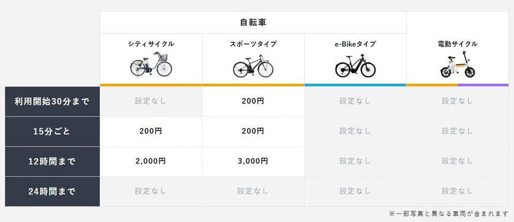Click sports type 200円 first-30-minutes cell
The image size is (514, 222).
point(253,101)
